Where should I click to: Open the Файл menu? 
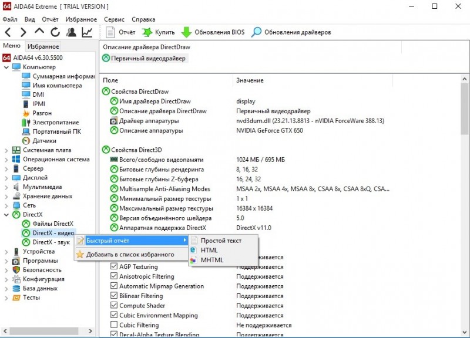pyautogui.click(x=10, y=19)
